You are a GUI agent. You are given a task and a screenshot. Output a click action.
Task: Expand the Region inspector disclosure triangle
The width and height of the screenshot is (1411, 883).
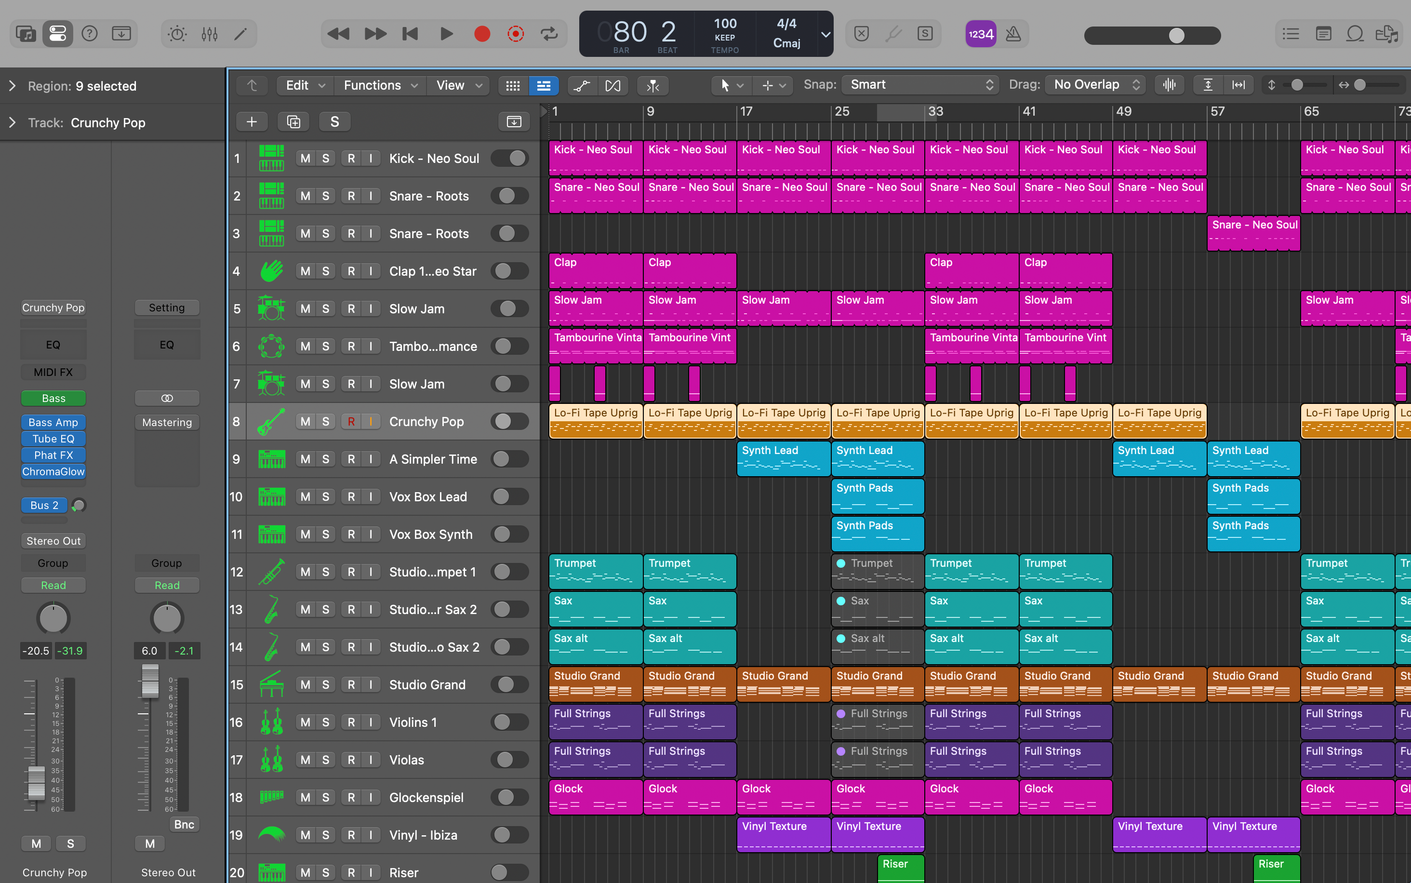pyautogui.click(x=12, y=86)
